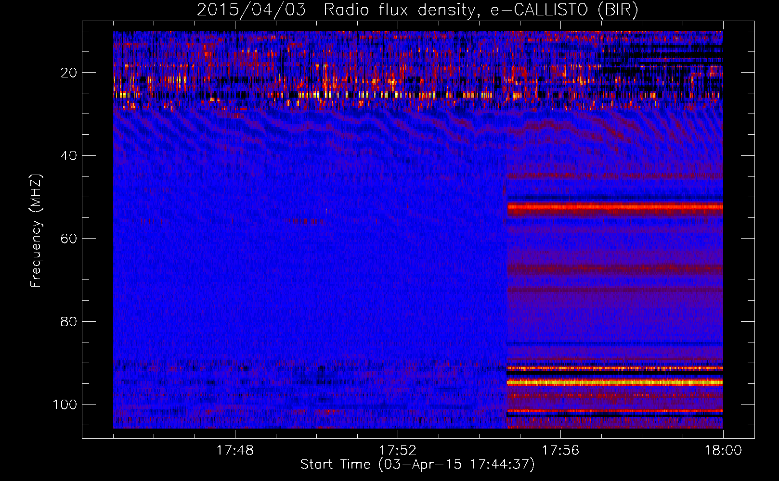779x481 pixels.
Task: Click the frequency tick label "40"
Action: pos(69,155)
